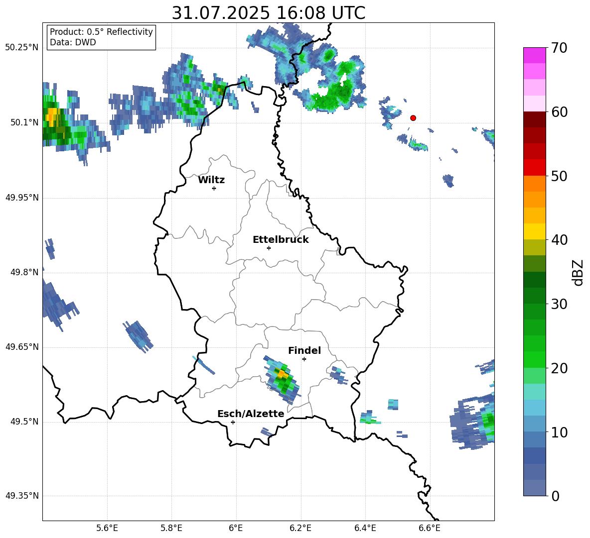Viewport: 590px width, 538px height.
Task: Click the 5.6°E longitude label
Action: [107, 528]
